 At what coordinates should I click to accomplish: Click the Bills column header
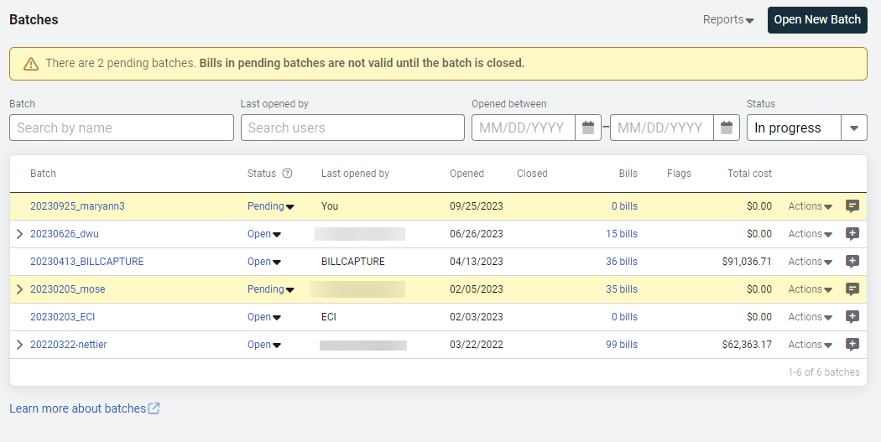(628, 174)
